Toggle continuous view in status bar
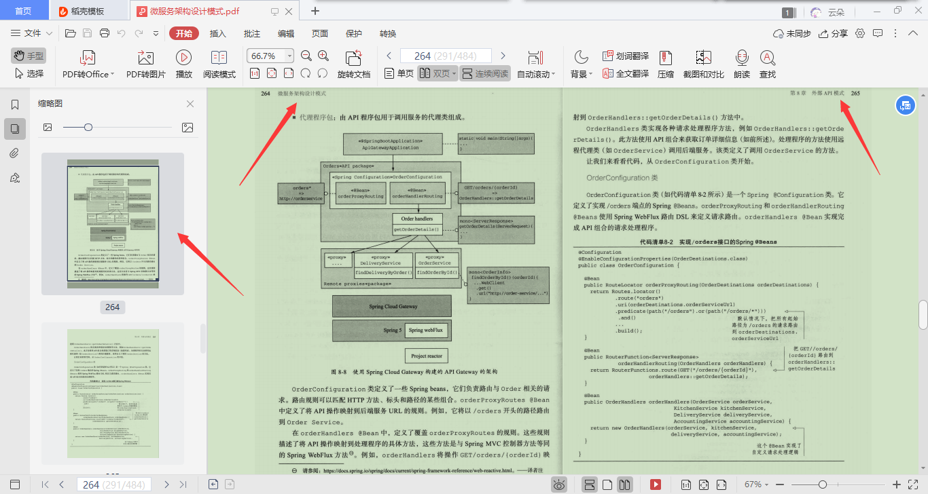Screen dimensions: 928x494 point(590,484)
